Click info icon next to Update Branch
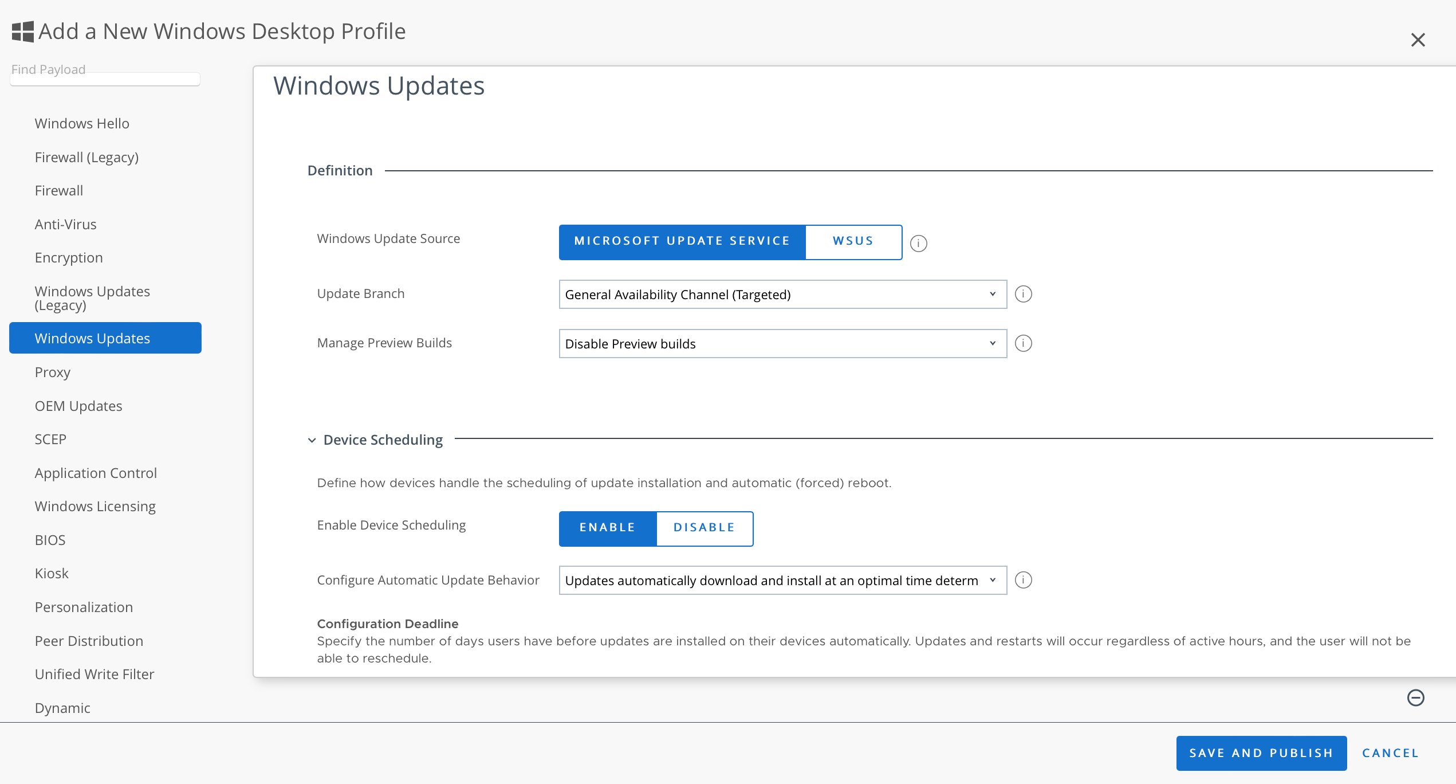The image size is (1456, 784). 1023,294
